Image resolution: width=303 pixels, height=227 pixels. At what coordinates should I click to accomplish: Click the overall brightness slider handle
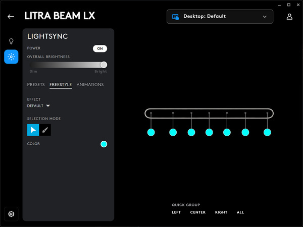click(x=104, y=65)
